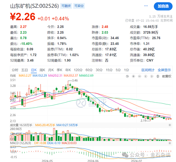
Task: Open the 前复权 adjustment dropdown
Action: (167, 76)
